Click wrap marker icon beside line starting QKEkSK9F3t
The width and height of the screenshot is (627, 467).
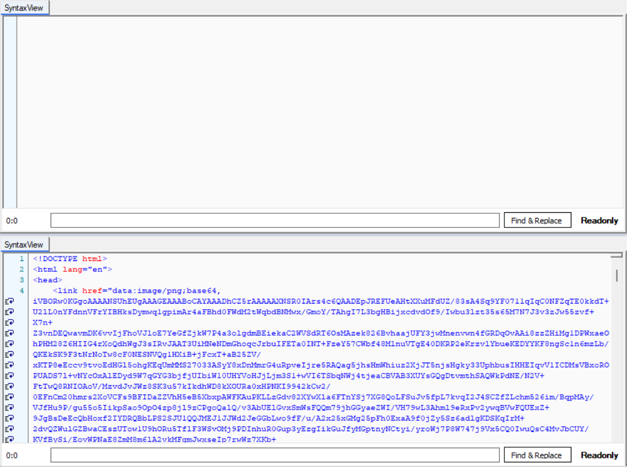tap(9, 354)
